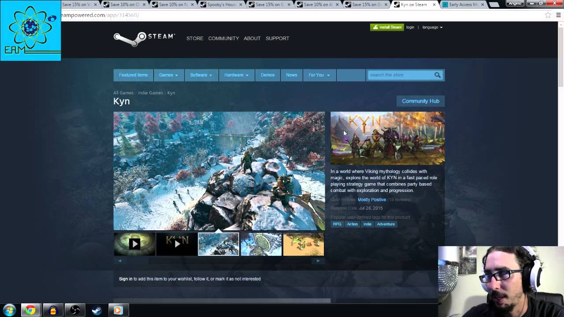Open the STORE menu item

[x=195, y=38]
